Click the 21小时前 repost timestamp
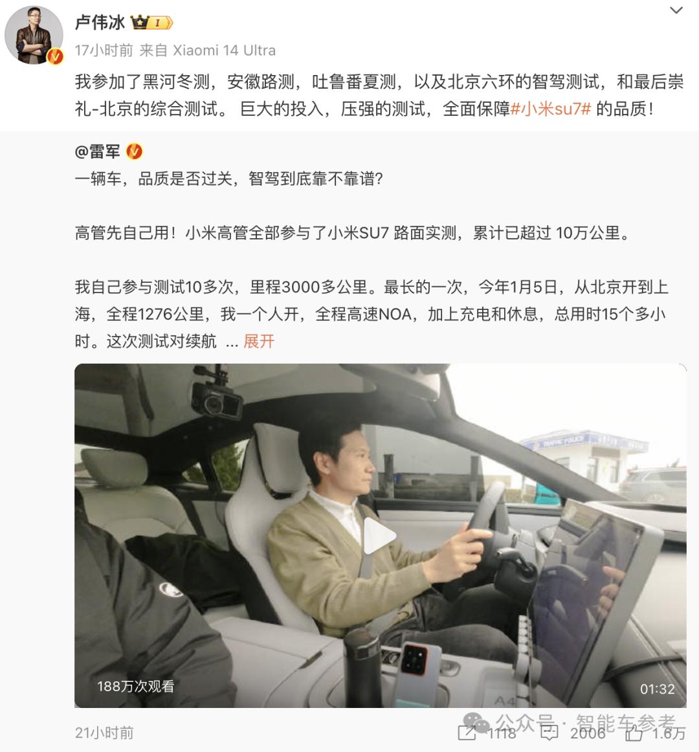This screenshot has height=752, width=699. (104, 733)
